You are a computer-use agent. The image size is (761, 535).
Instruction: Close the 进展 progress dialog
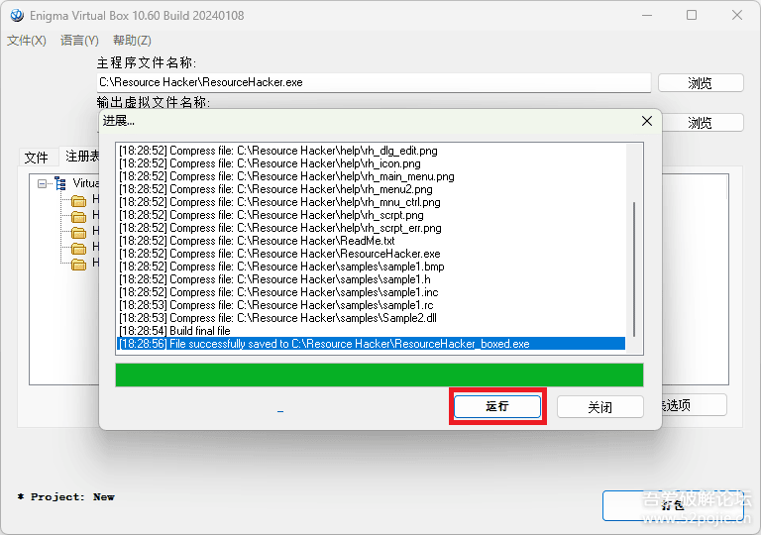(x=647, y=121)
